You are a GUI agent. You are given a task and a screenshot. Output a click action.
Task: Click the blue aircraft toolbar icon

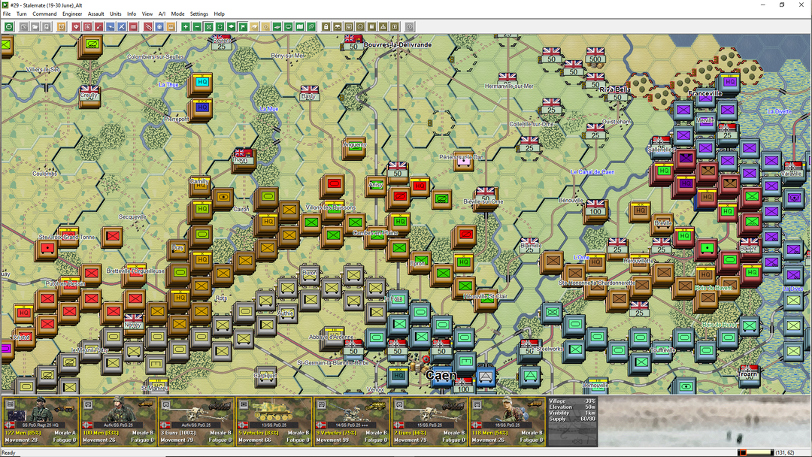[111, 26]
